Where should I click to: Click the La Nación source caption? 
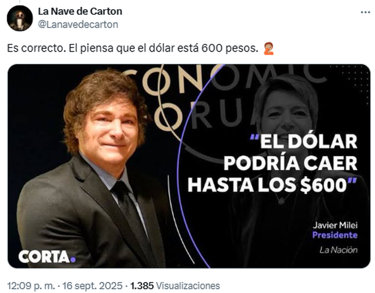[x=338, y=250]
